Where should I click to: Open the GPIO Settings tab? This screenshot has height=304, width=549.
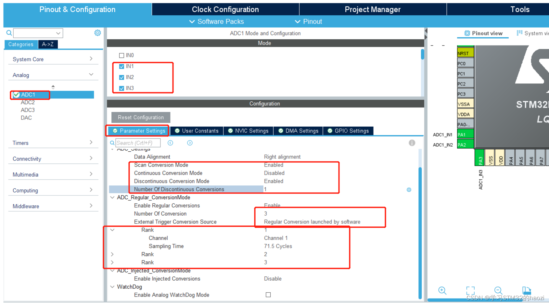pos(348,131)
